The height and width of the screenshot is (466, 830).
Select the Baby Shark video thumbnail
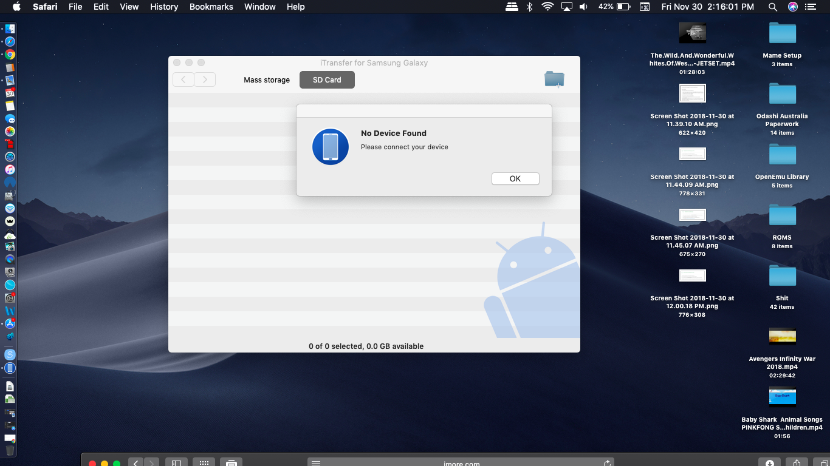pos(782,397)
